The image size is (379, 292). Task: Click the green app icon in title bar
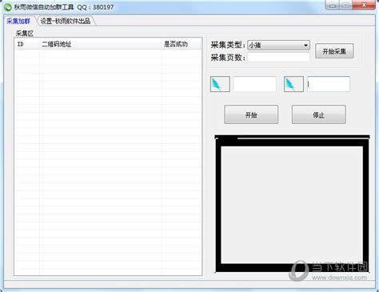click(x=8, y=7)
